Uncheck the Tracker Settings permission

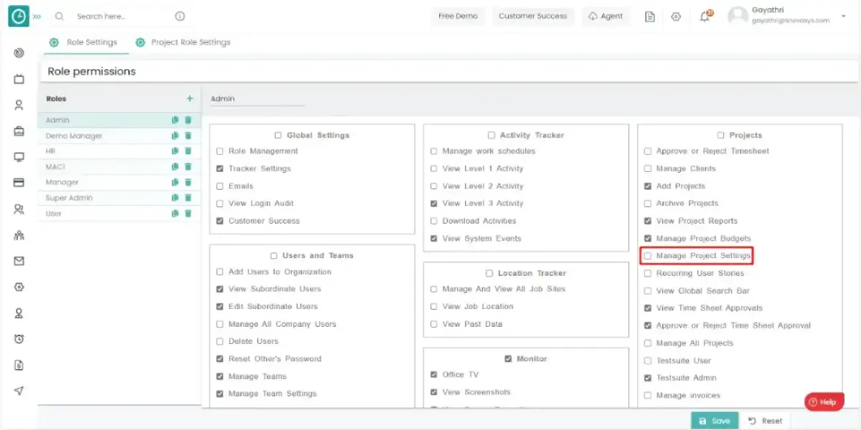tap(220, 169)
